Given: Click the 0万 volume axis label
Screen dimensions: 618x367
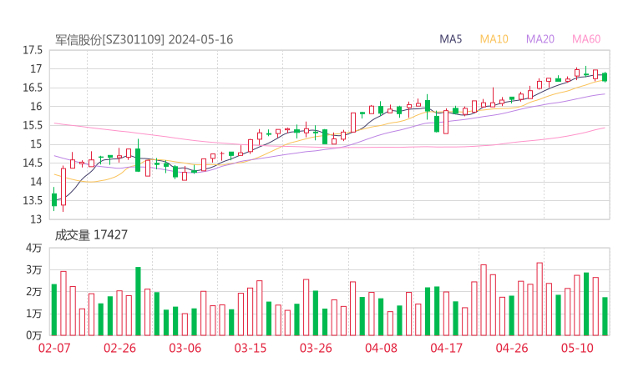Looking at the screenshot, I should click(x=34, y=335).
